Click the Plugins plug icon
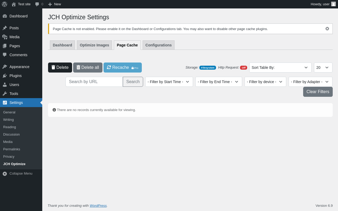The image size is (338, 211). (5, 76)
